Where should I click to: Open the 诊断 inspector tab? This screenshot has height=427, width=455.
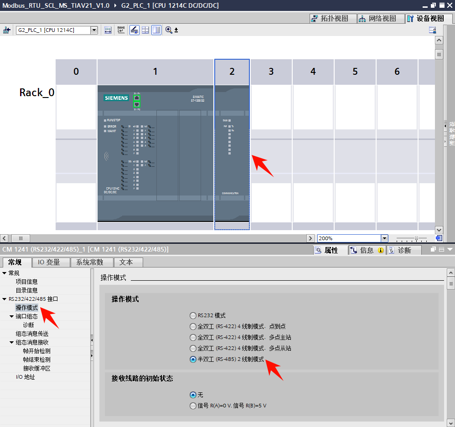click(x=404, y=250)
